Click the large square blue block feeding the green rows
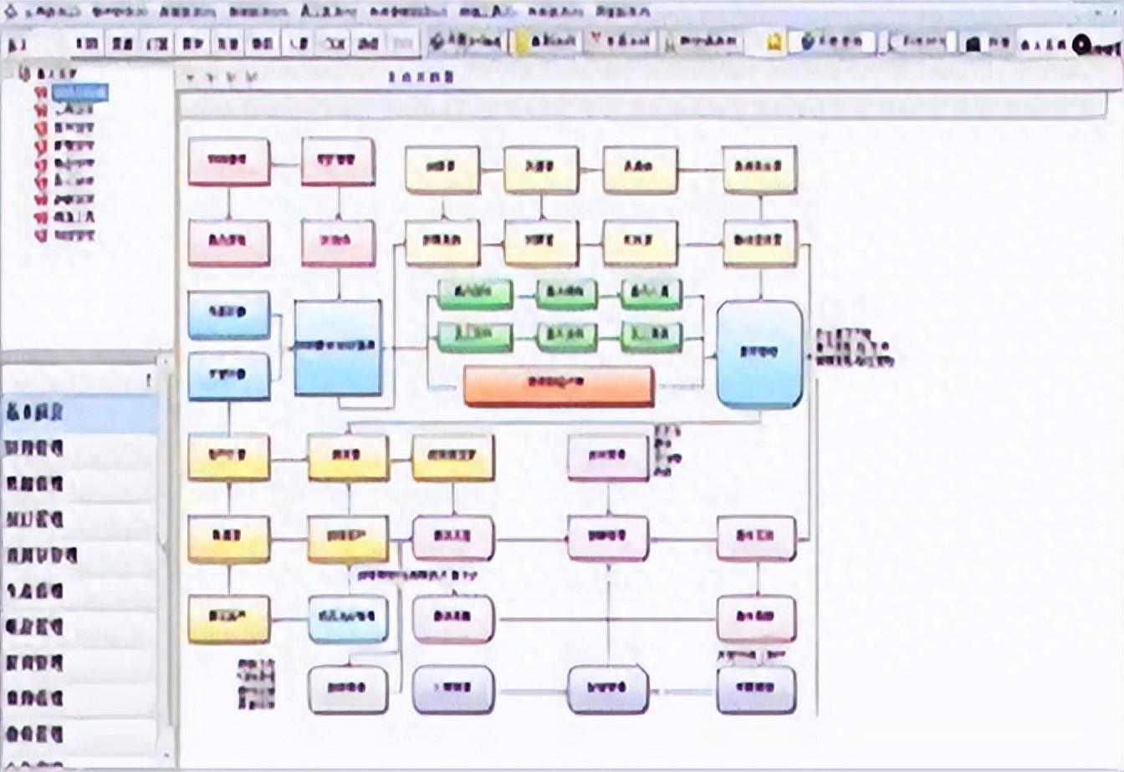The image size is (1124, 772). click(338, 348)
